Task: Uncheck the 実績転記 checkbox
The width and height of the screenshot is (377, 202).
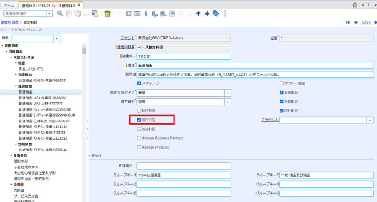Action: (281, 93)
